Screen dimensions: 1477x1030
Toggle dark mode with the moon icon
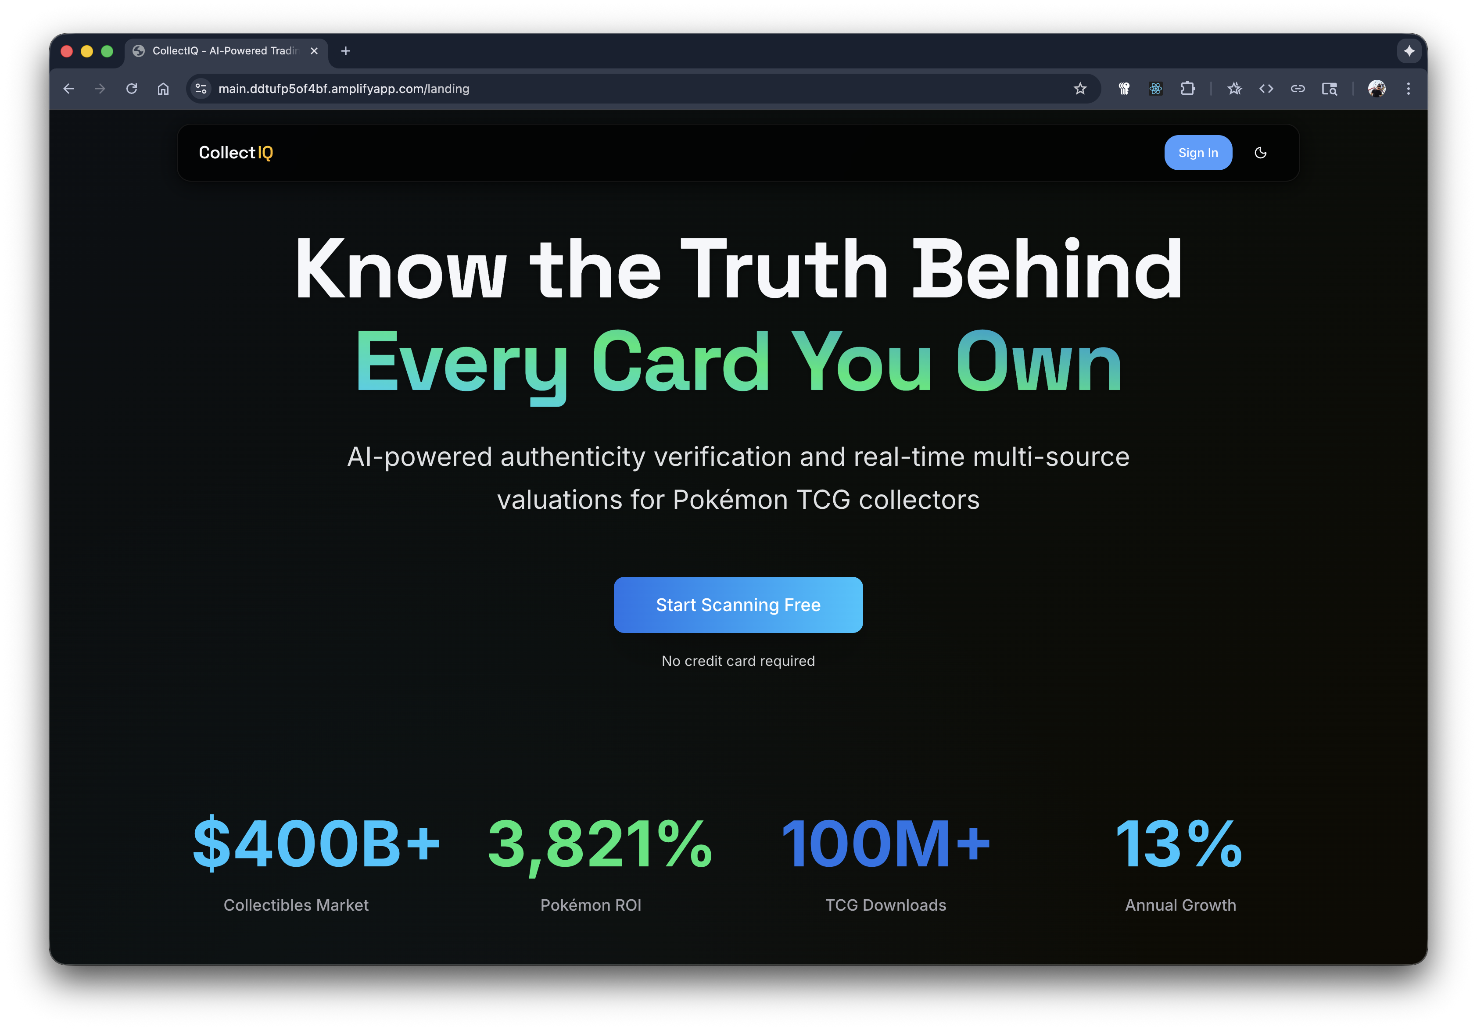[x=1260, y=153]
